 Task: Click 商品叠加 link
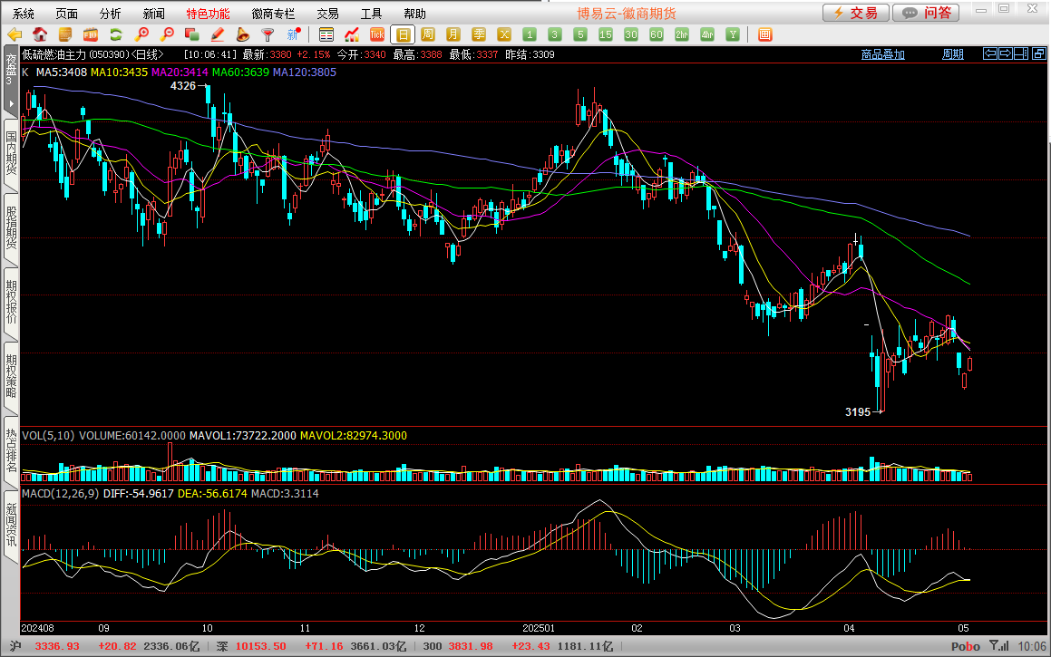[x=882, y=54]
